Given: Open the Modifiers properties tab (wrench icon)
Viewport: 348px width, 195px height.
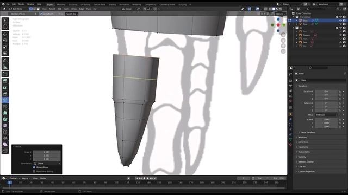Looking at the screenshot, I should tap(290, 119).
